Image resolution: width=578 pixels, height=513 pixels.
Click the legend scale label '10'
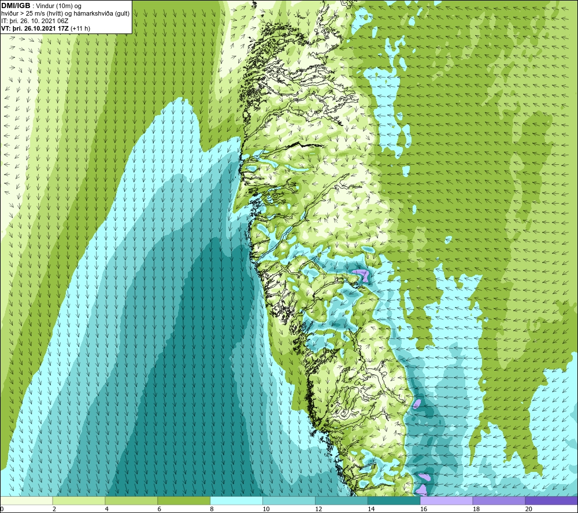(x=266, y=509)
